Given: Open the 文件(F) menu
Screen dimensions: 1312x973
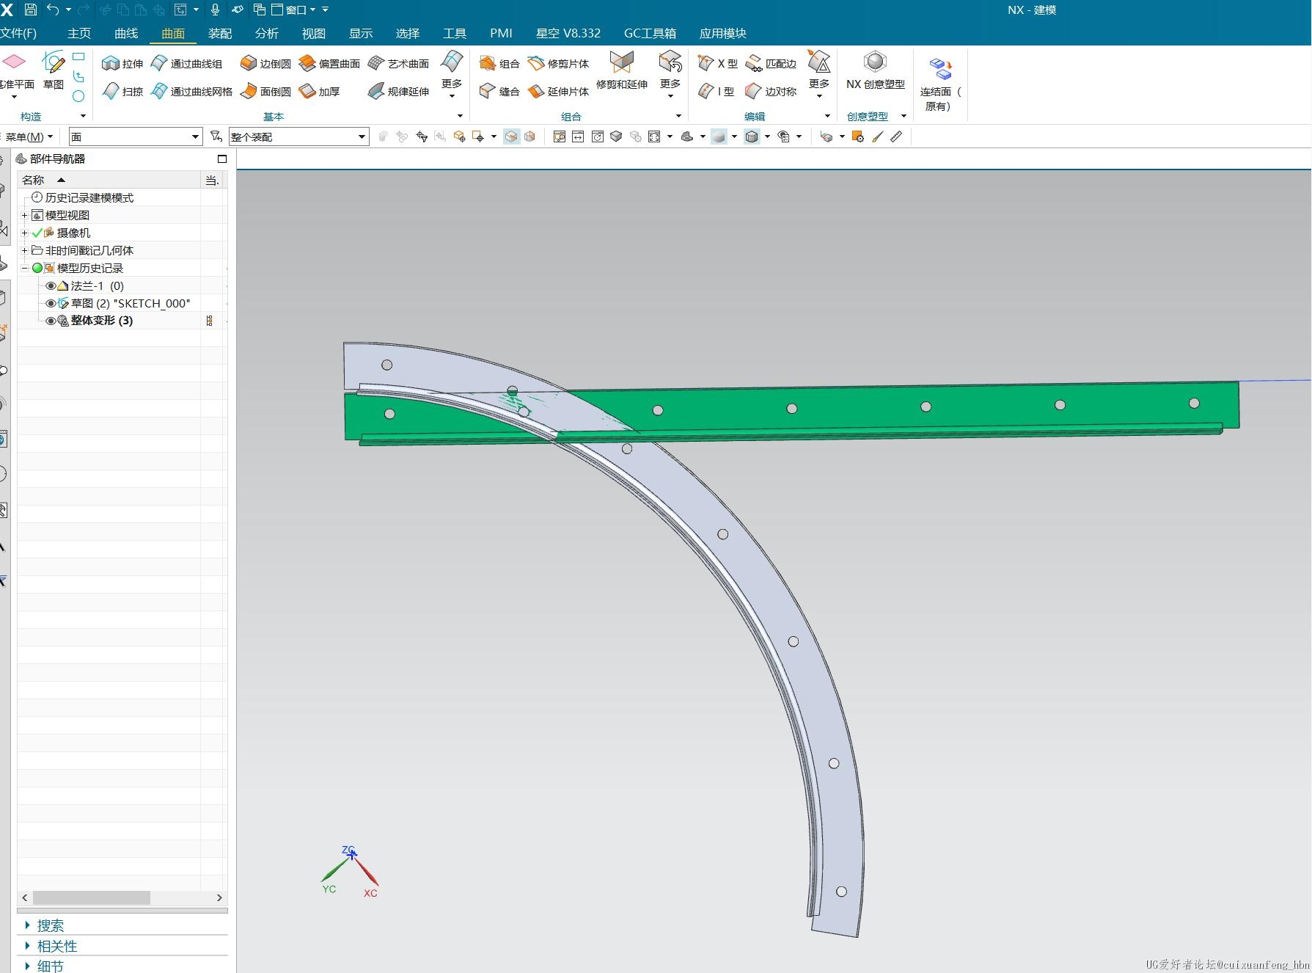Looking at the screenshot, I should point(18,33).
